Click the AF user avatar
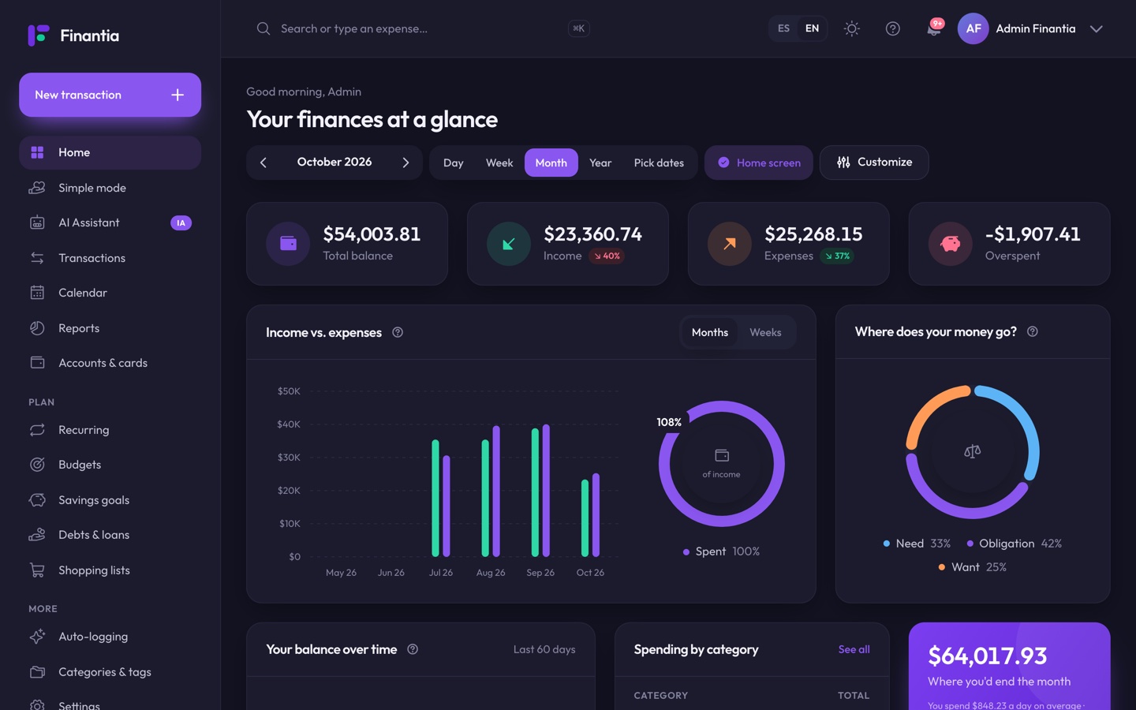 coord(973,28)
